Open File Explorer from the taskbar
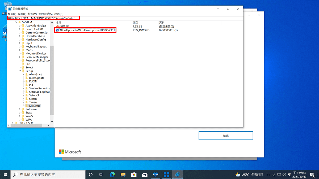319x179 pixels. [123, 174]
